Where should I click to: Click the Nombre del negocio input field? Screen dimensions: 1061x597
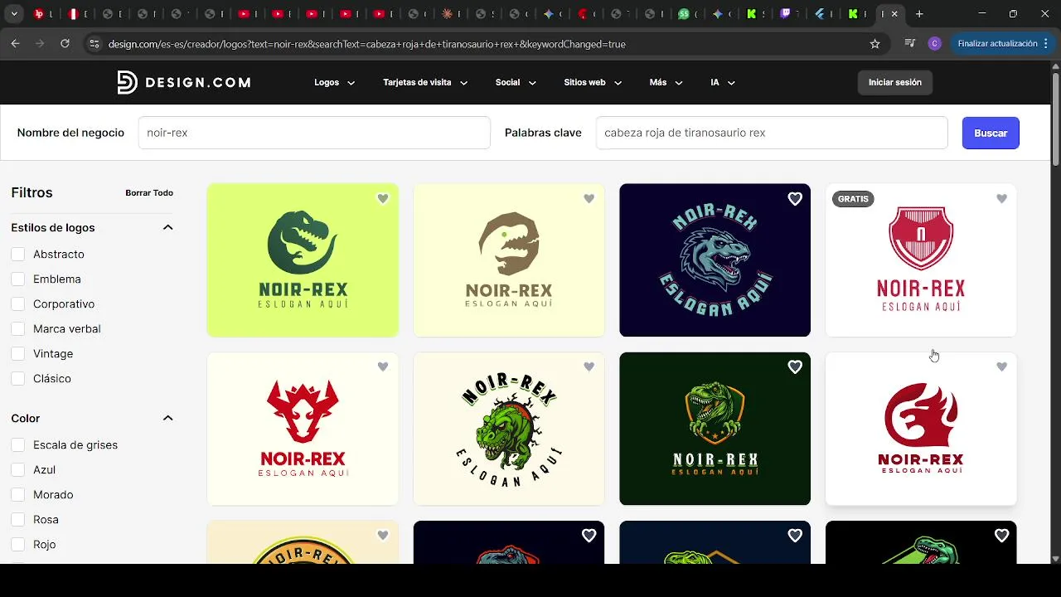point(314,133)
